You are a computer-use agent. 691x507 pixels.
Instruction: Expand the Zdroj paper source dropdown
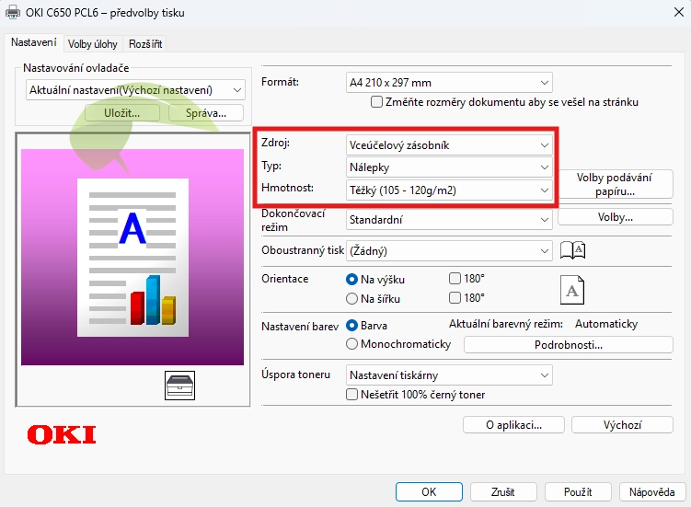pos(449,144)
